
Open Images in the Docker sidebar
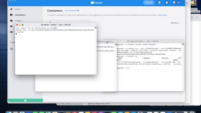(18, 21)
